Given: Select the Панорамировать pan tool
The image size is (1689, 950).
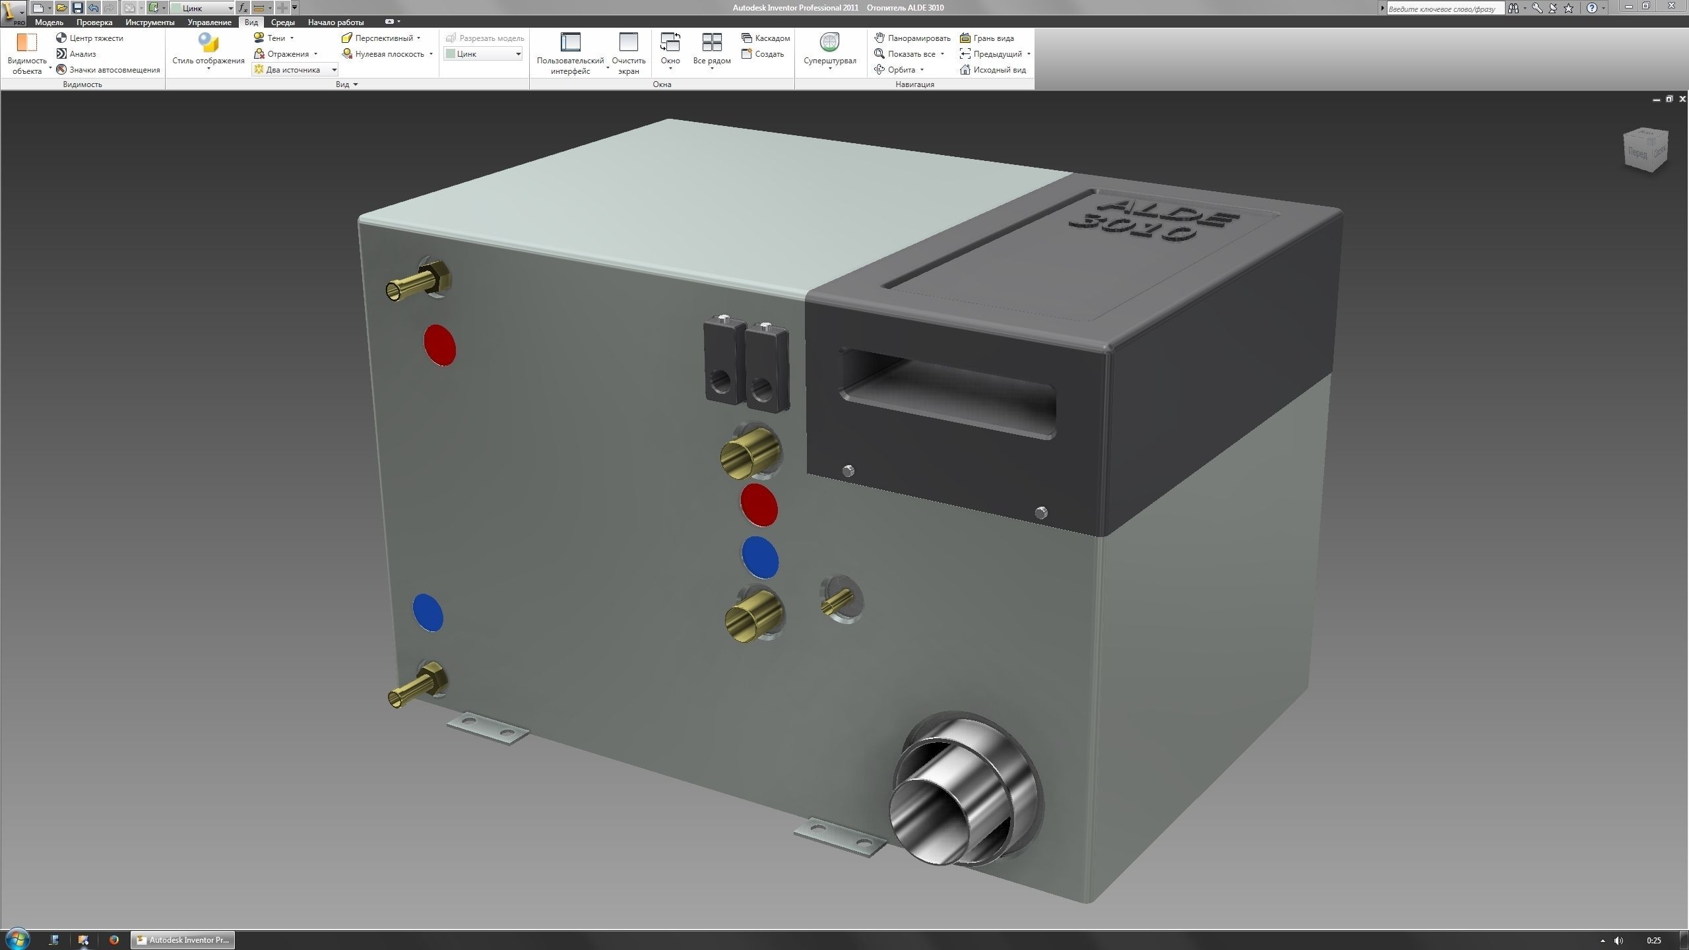Looking at the screenshot, I should coord(879,38).
